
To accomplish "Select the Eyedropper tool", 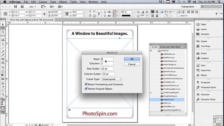I will [3, 87].
